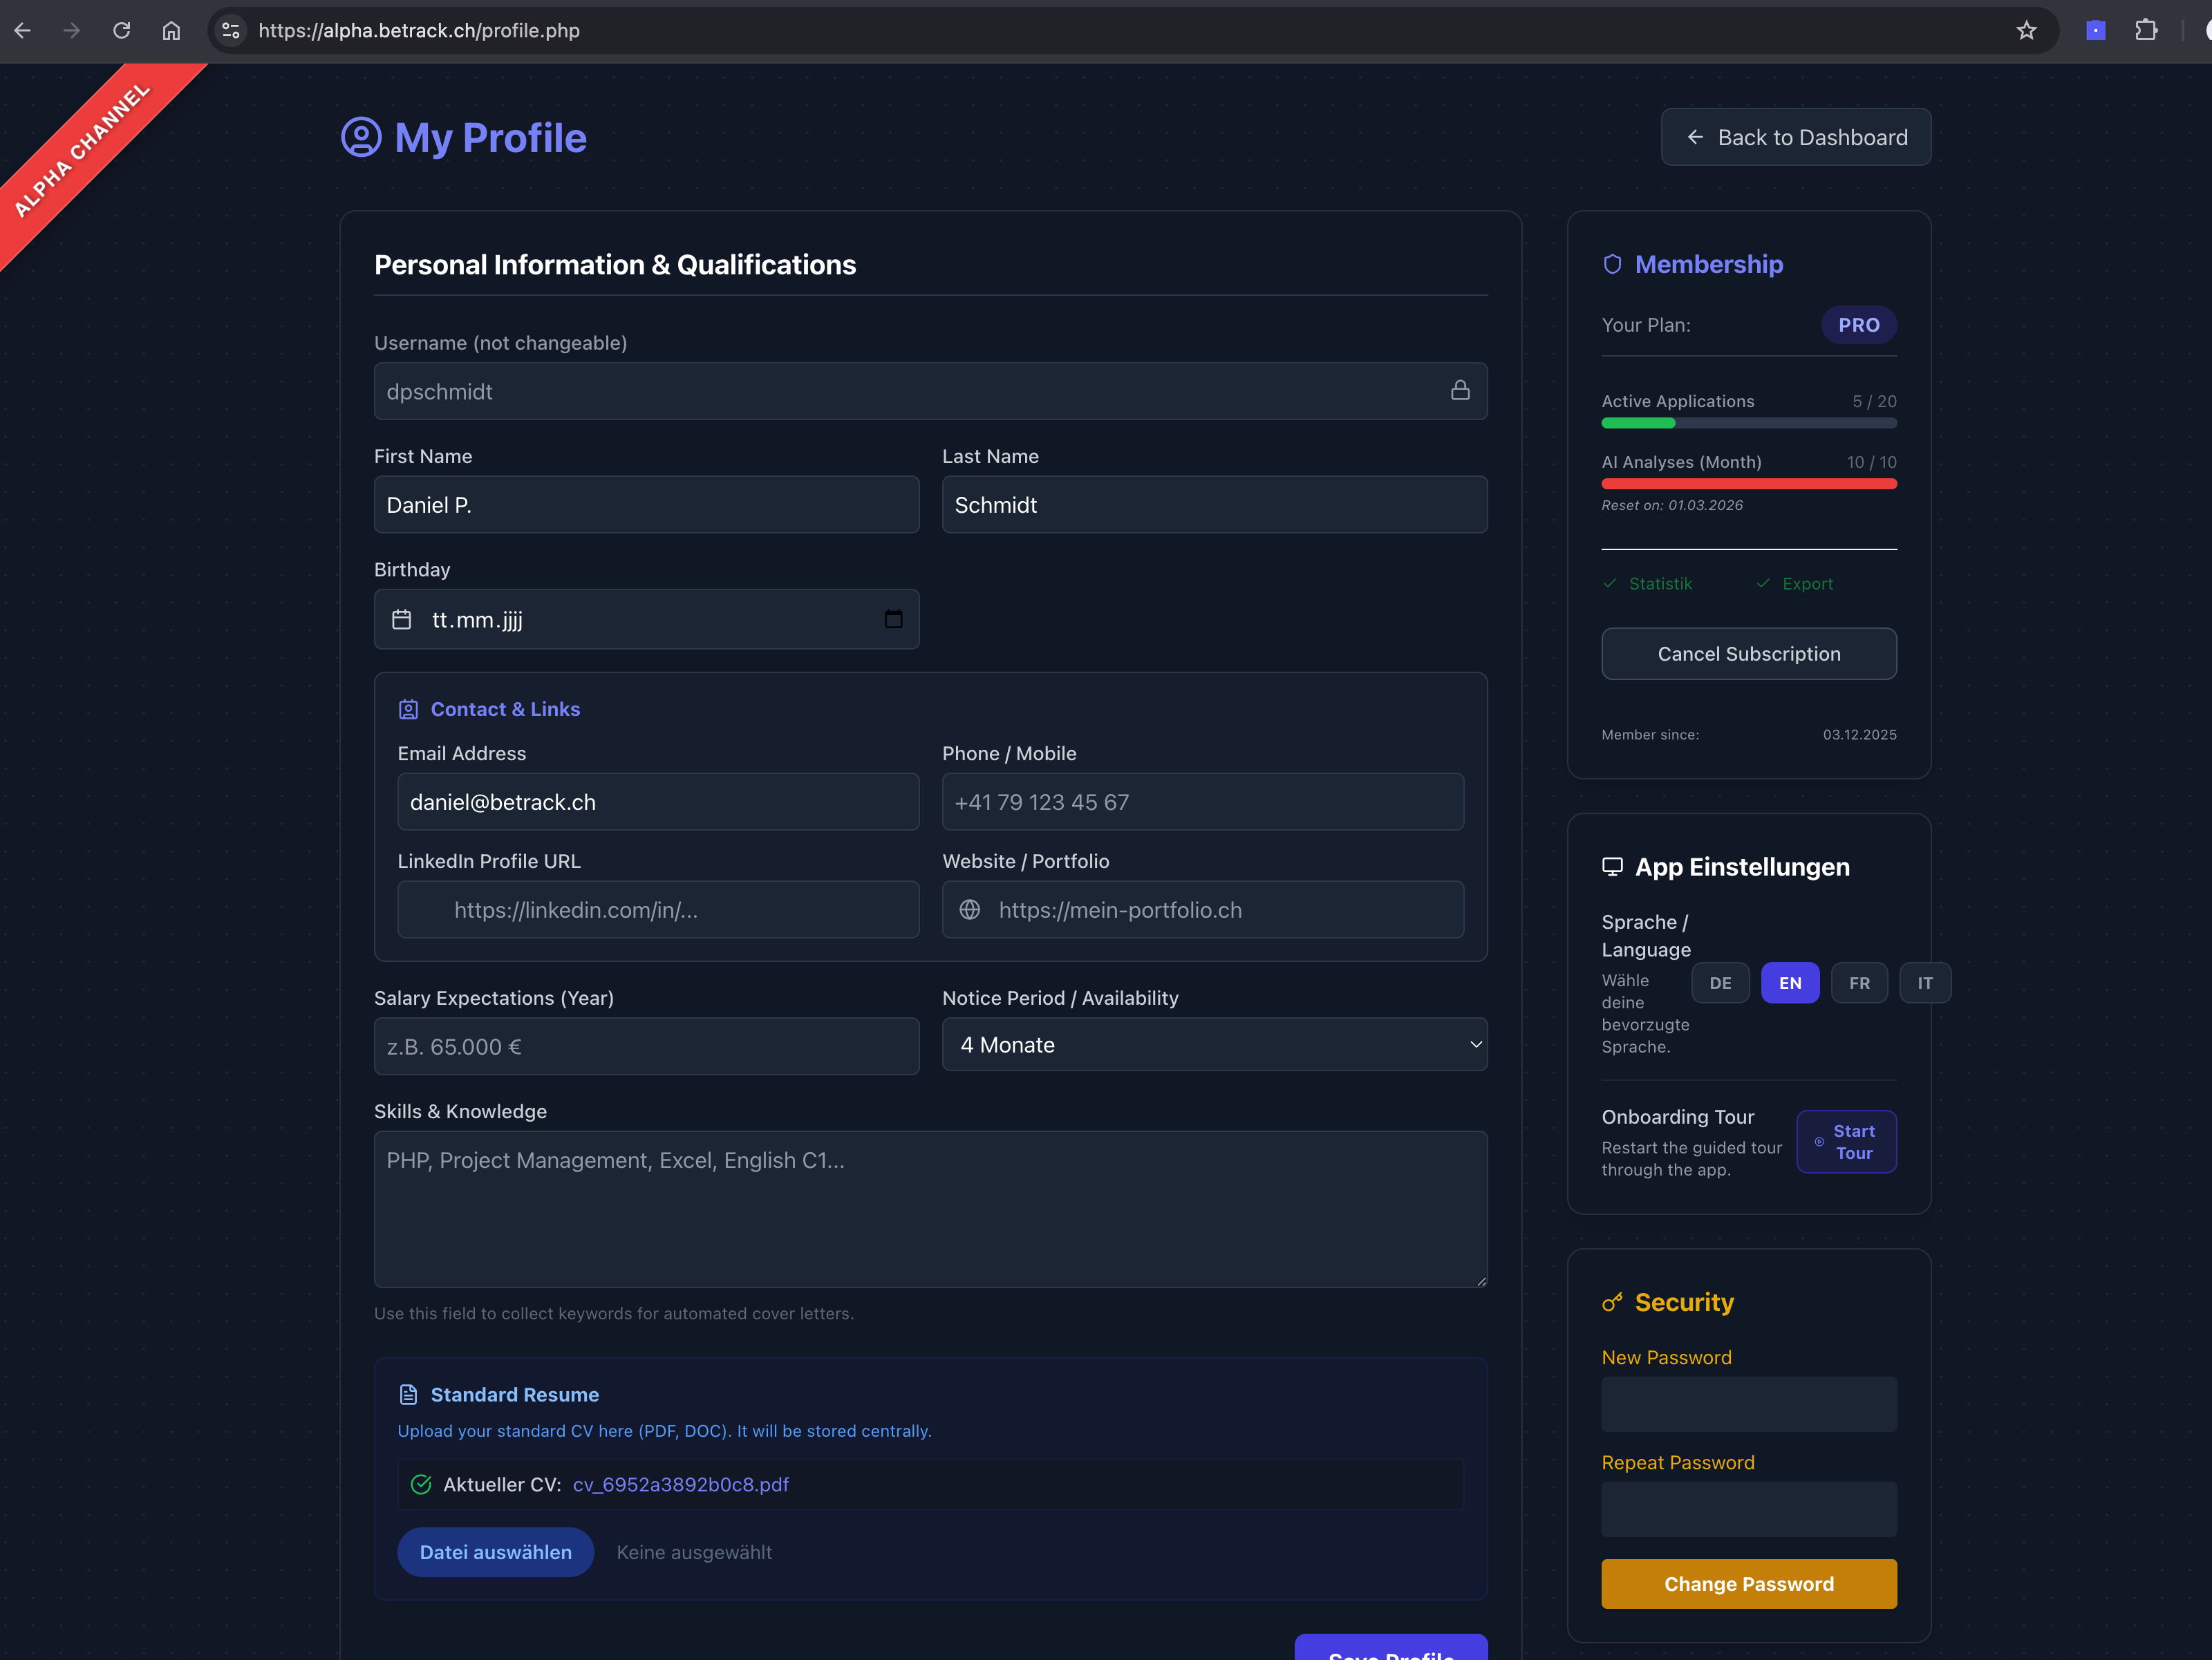This screenshot has height=1660, width=2212.
Task: Focus the Skills & Knowledge text area
Action: (930, 1209)
